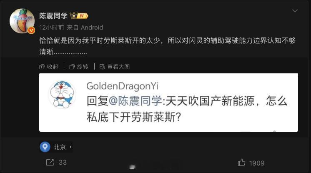Click the 北京 location label
This screenshot has width=311, height=173.
(x=60, y=147)
